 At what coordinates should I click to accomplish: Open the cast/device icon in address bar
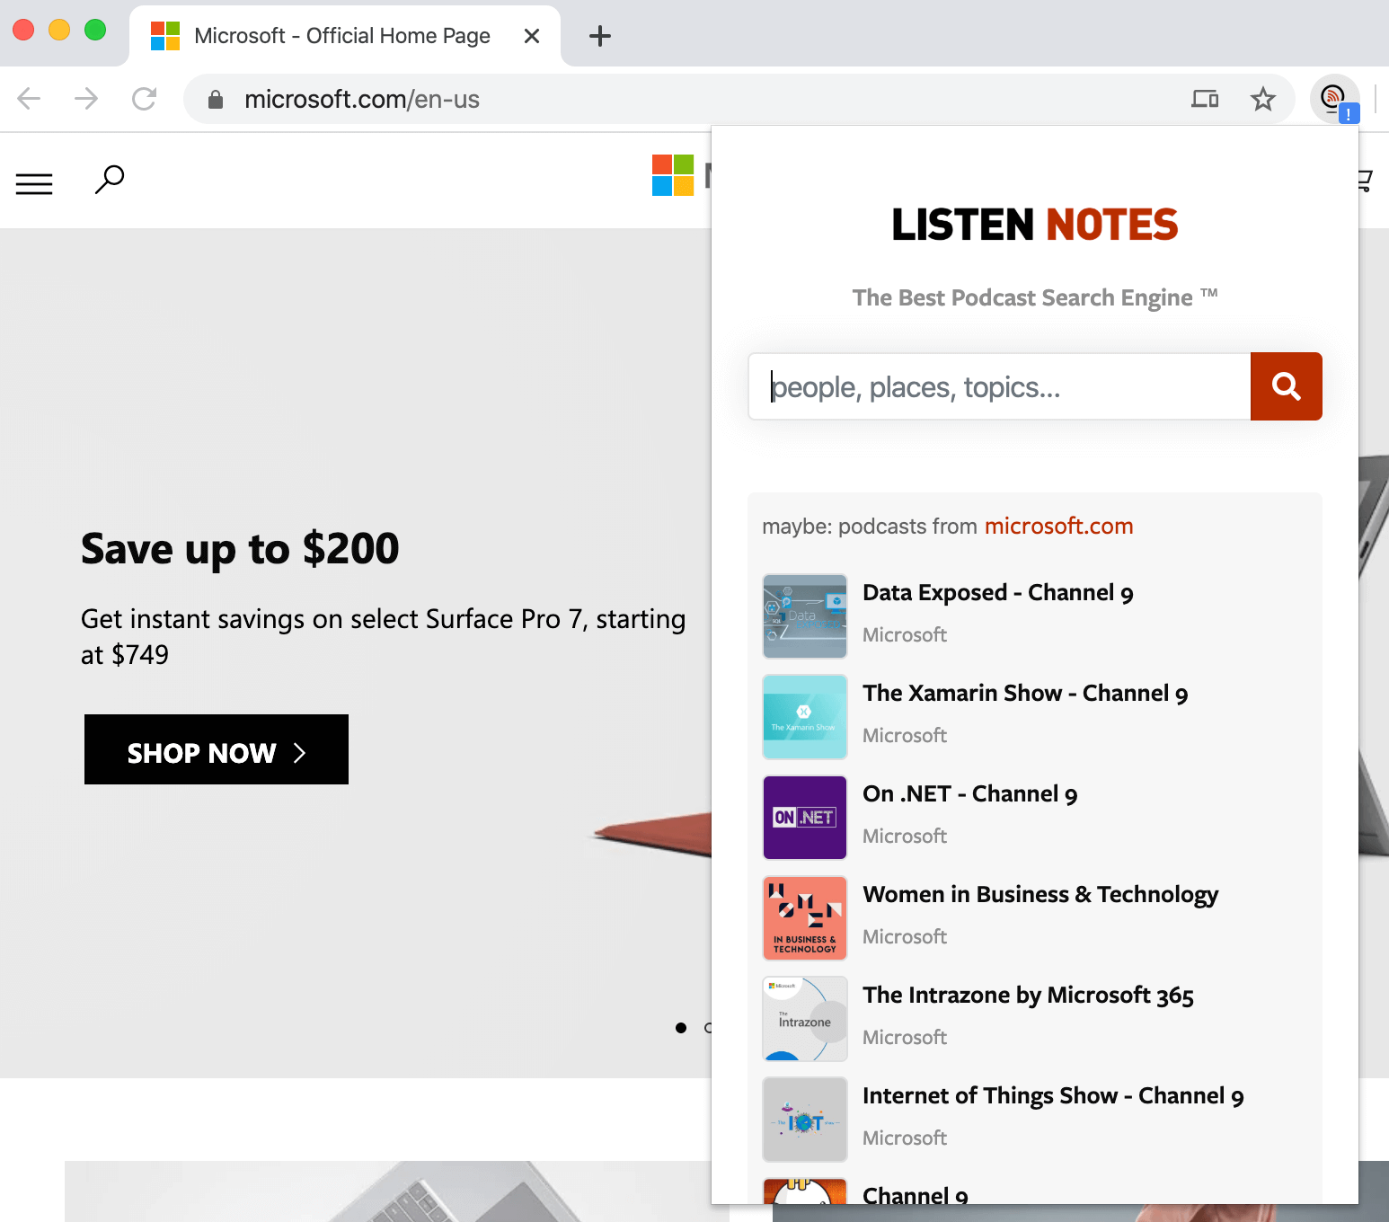coord(1205,99)
